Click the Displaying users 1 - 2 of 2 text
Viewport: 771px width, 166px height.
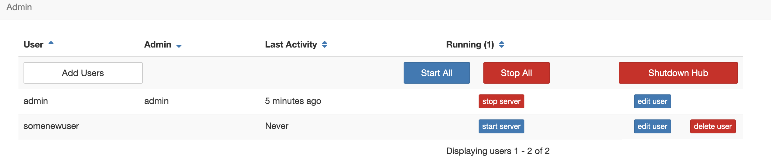pyautogui.click(x=498, y=151)
